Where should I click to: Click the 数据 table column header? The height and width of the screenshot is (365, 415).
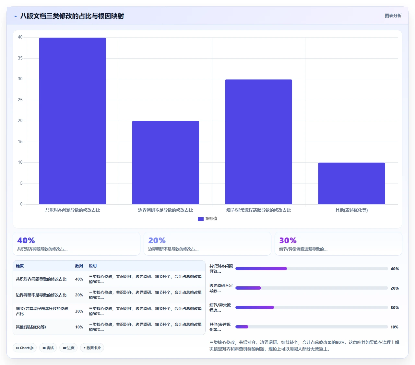79,266
